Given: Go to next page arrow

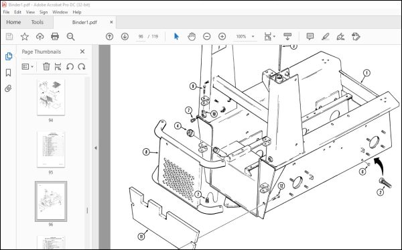Looking at the screenshot, I should (125, 37).
